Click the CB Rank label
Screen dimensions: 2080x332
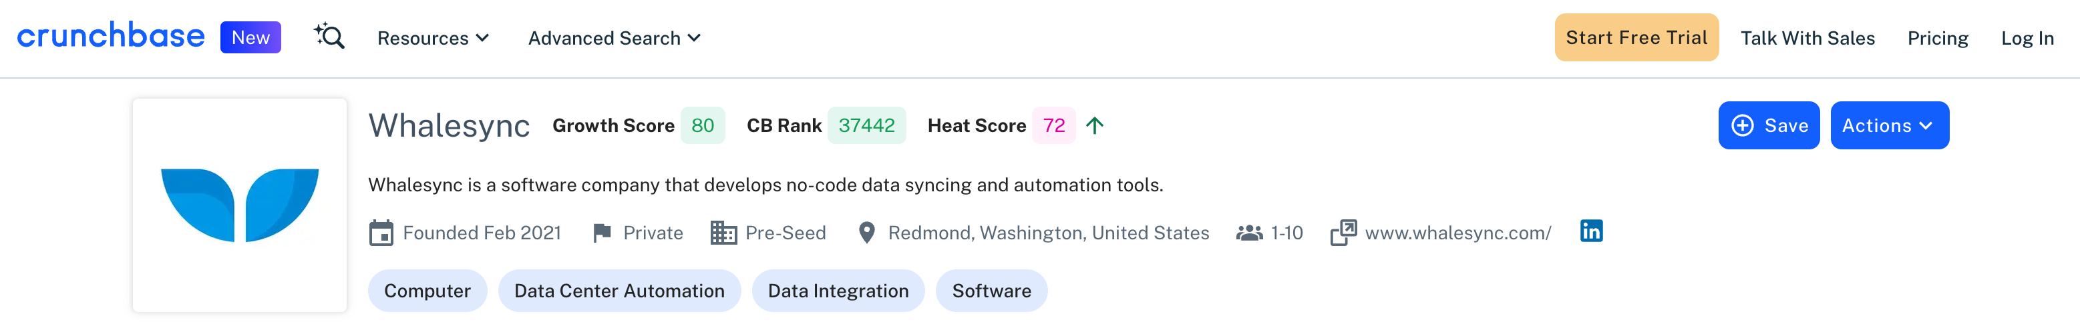(x=784, y=126)
